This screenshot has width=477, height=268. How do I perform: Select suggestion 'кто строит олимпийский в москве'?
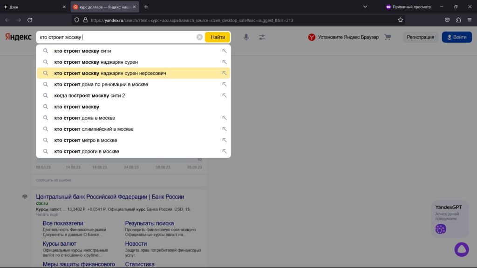[x=133, y=129]
